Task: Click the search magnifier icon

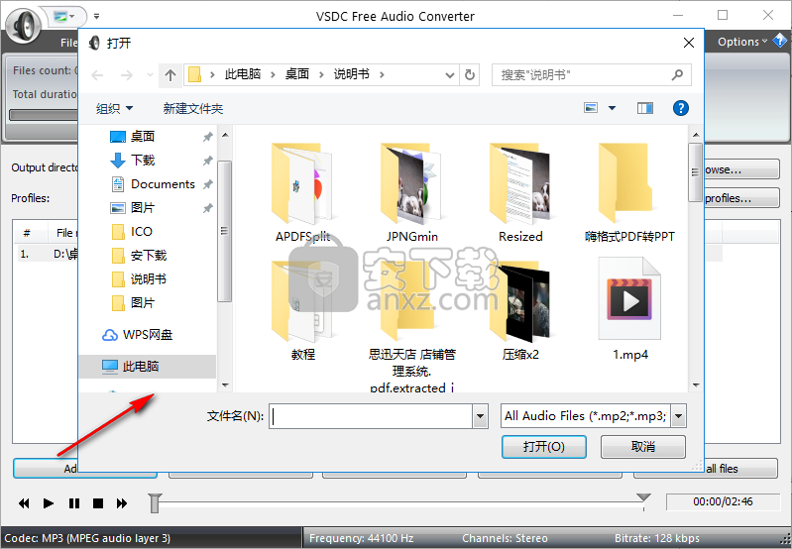Action: [x=677, y=74]
